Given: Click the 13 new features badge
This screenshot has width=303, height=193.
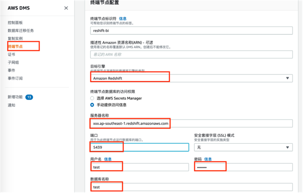Looking at the screenshot, I should [29, 97].
